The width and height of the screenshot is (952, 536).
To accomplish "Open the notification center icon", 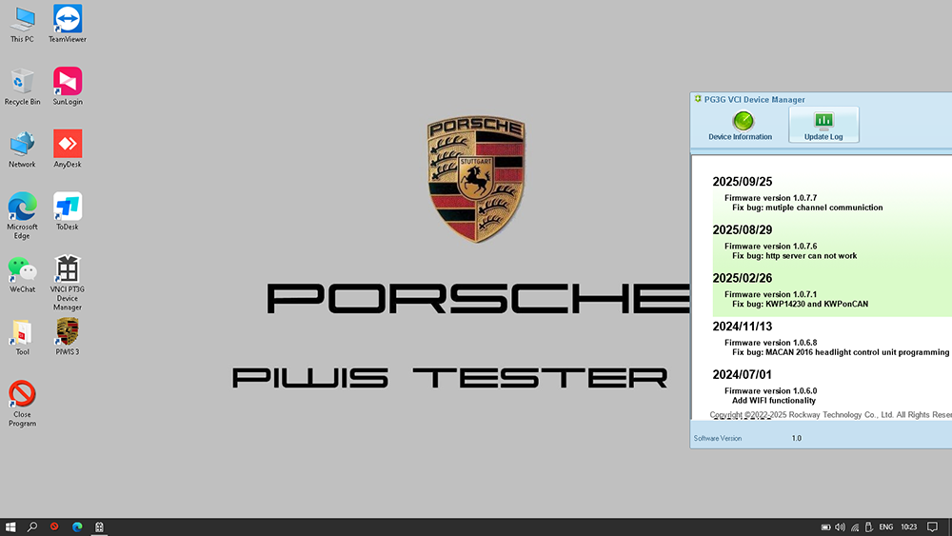I will click(x=933, y=526).
